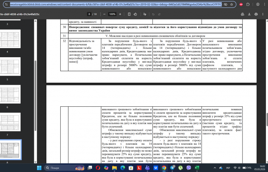
Task: Redo the PDF annotation
Action: point(159,14)
